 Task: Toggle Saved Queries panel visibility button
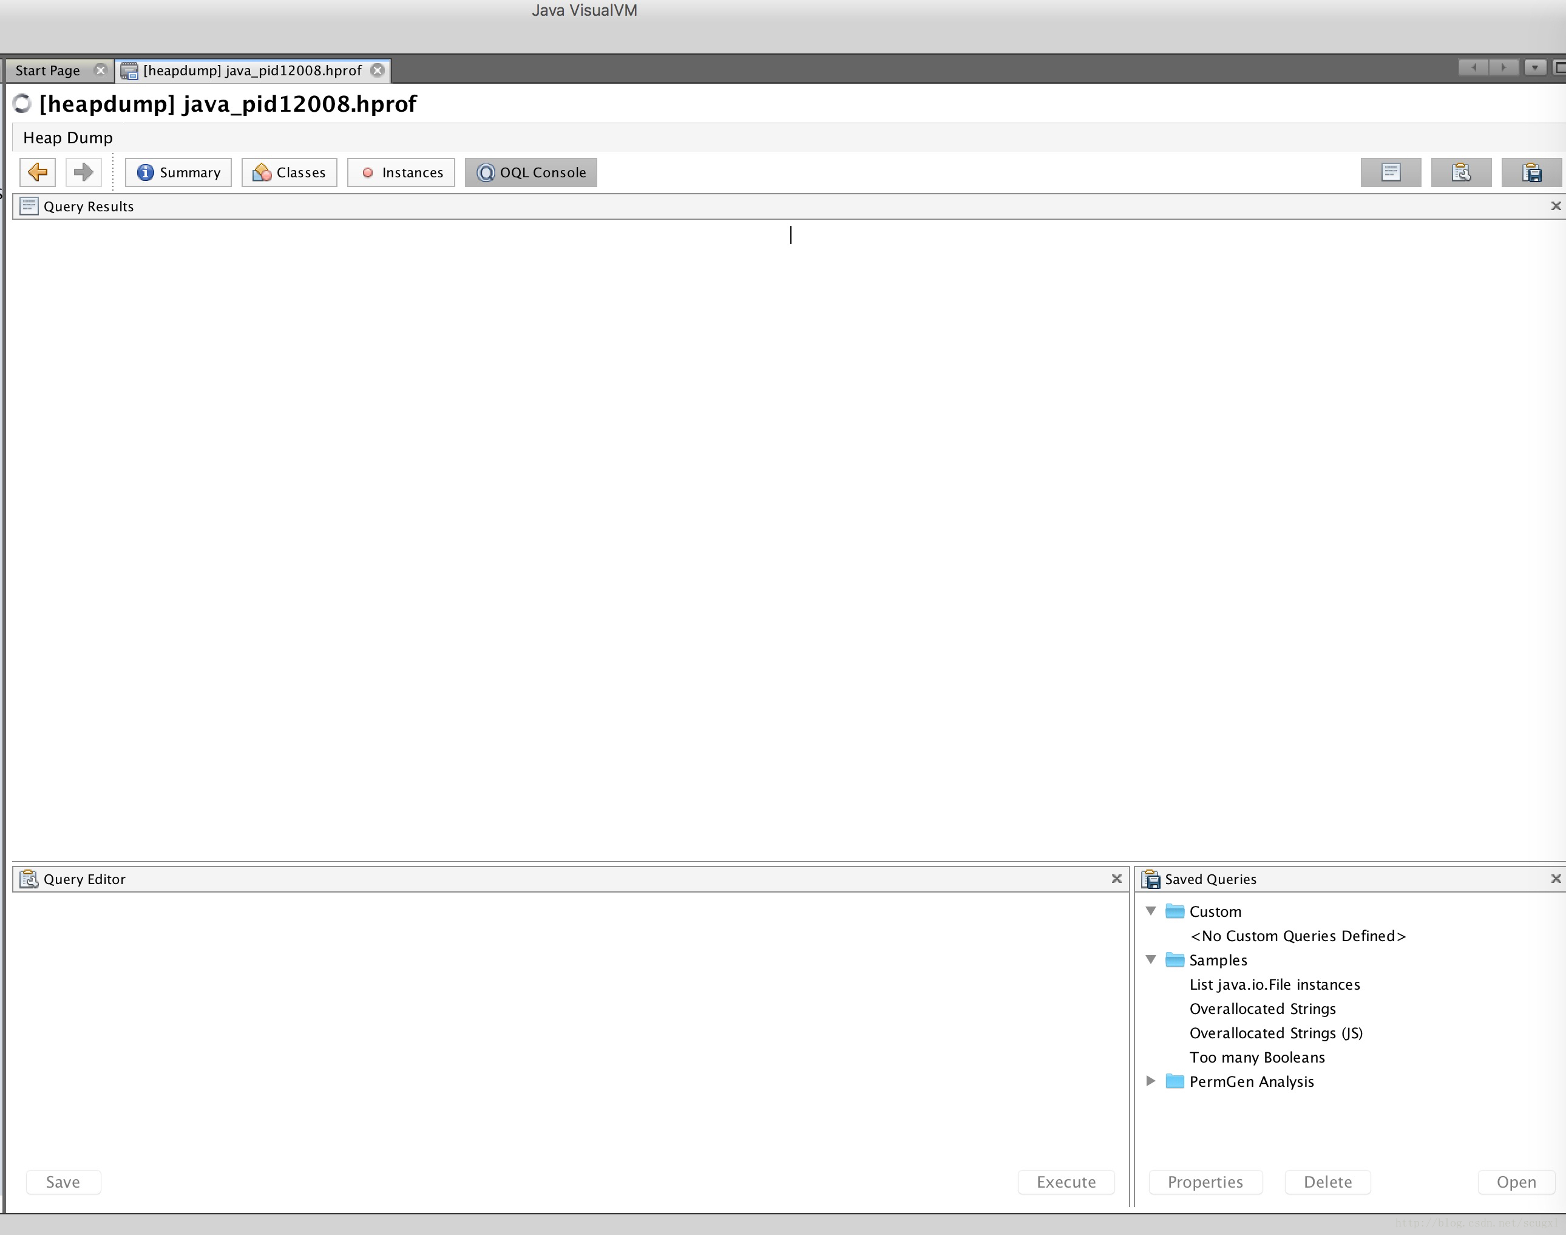tap(1531, 172)
